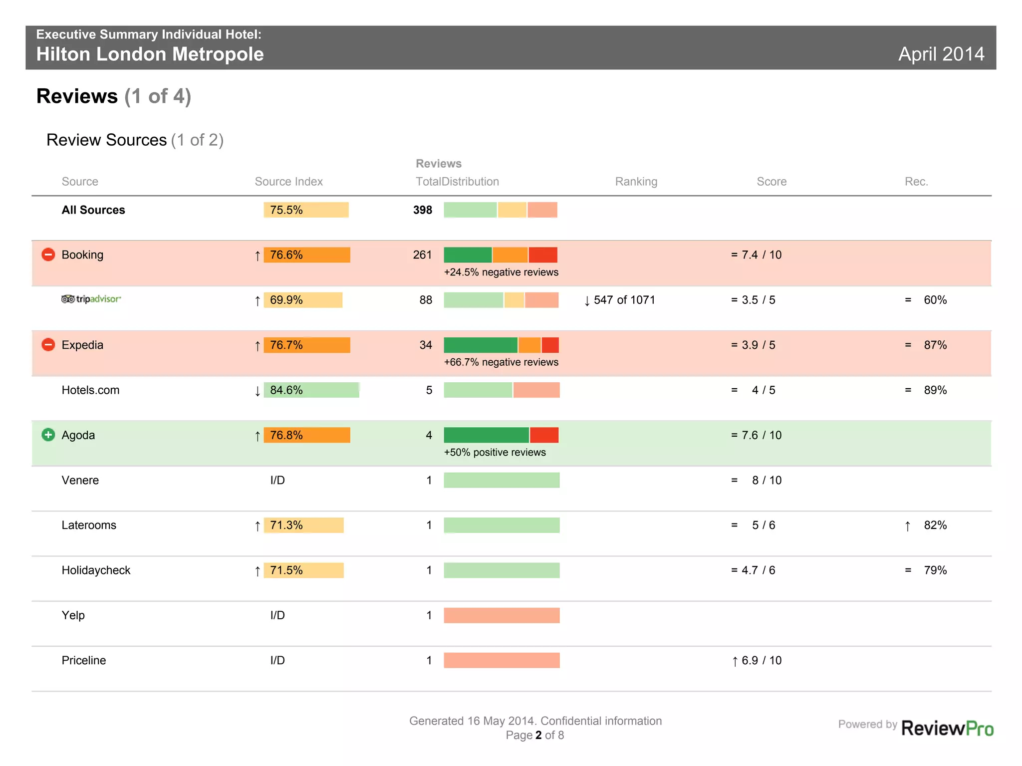Screen dimensions: 1022x766
Task: Click the Score column header
Action: coord(771,182)
